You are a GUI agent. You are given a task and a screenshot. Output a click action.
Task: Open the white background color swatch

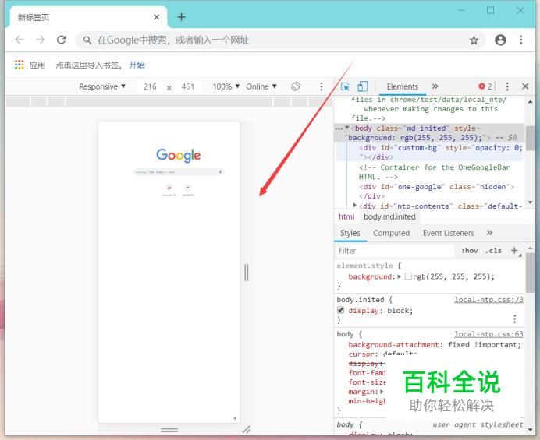pyautogui.click(x=408, y=276)
